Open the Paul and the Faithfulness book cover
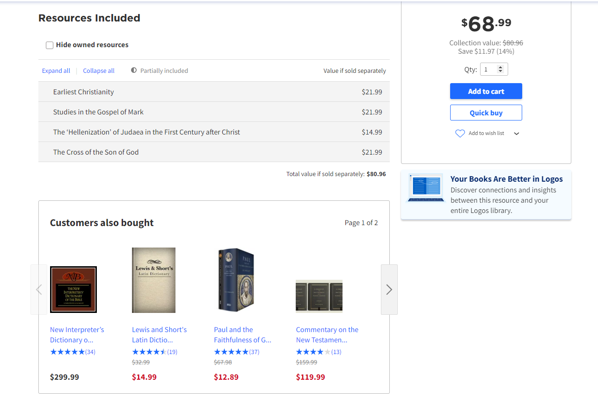Image resolution: width=598 pixels, height=397 pixels. pos(236,280)
